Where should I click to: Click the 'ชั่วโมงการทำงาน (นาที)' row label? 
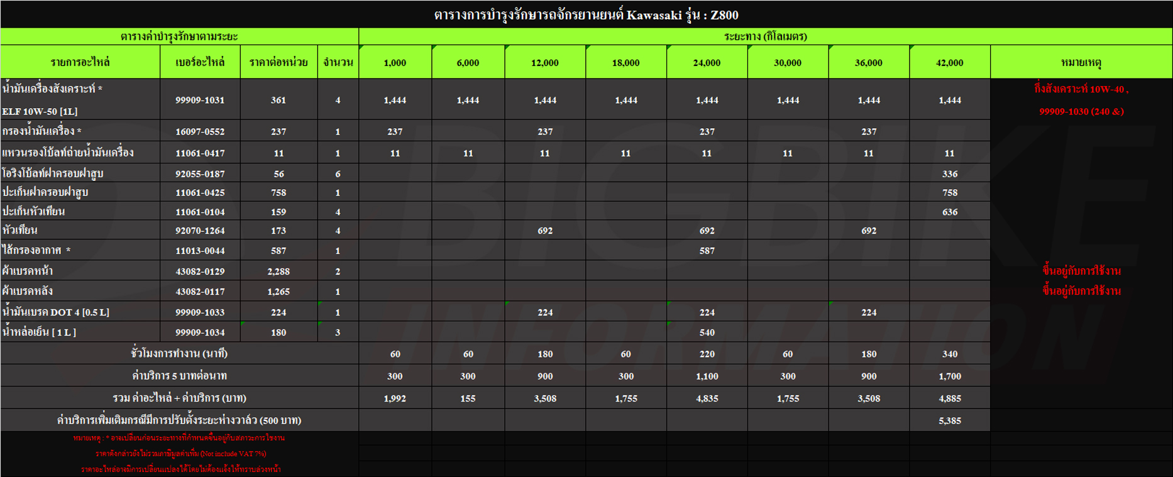click(x=180, y=353)
